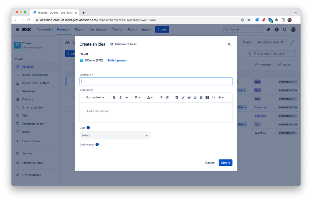
Task: Open About this view panel
Action: point(270,42)
